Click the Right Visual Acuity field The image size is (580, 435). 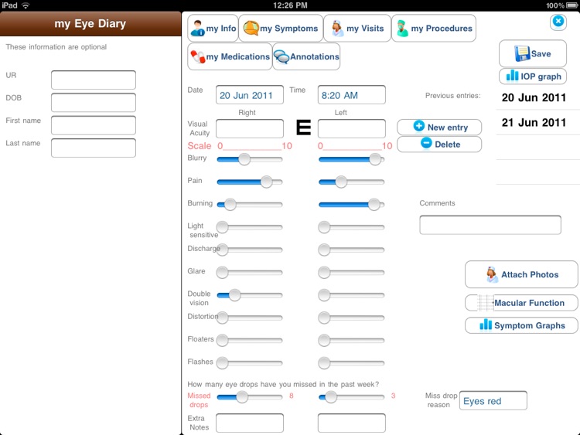pos(250,128)
